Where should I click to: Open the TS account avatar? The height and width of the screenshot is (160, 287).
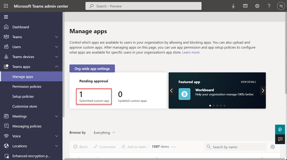tap(281, 6)
